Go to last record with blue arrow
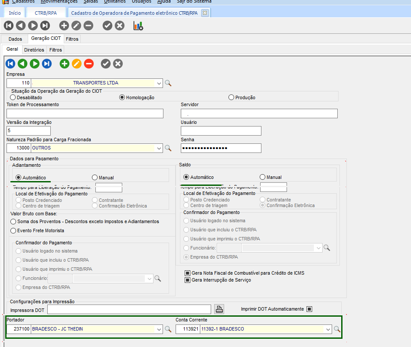 [47, 64]
